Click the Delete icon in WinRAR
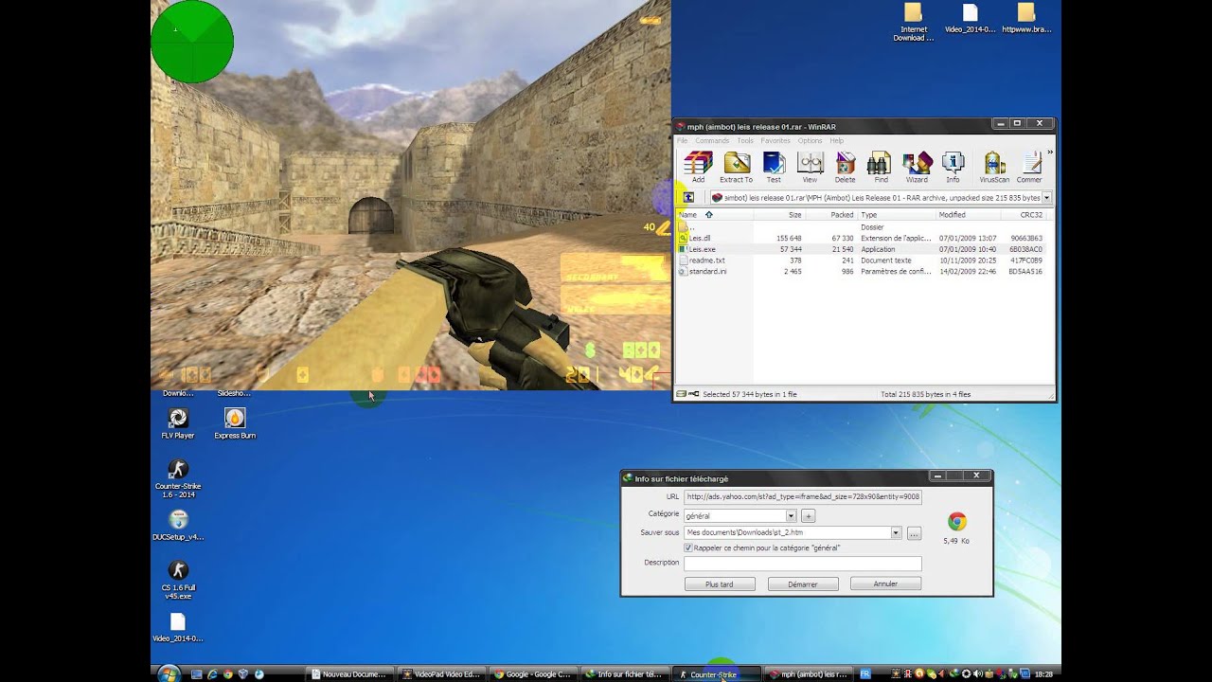Viewport: 1212px width, 682px height. pyautogui.click(x=845, y=167)
